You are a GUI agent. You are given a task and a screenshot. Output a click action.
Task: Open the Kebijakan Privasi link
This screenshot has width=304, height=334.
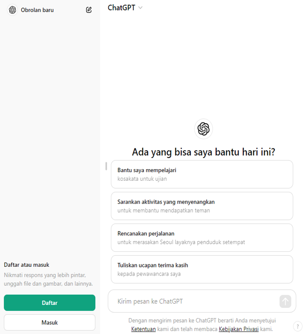(238, 329)
